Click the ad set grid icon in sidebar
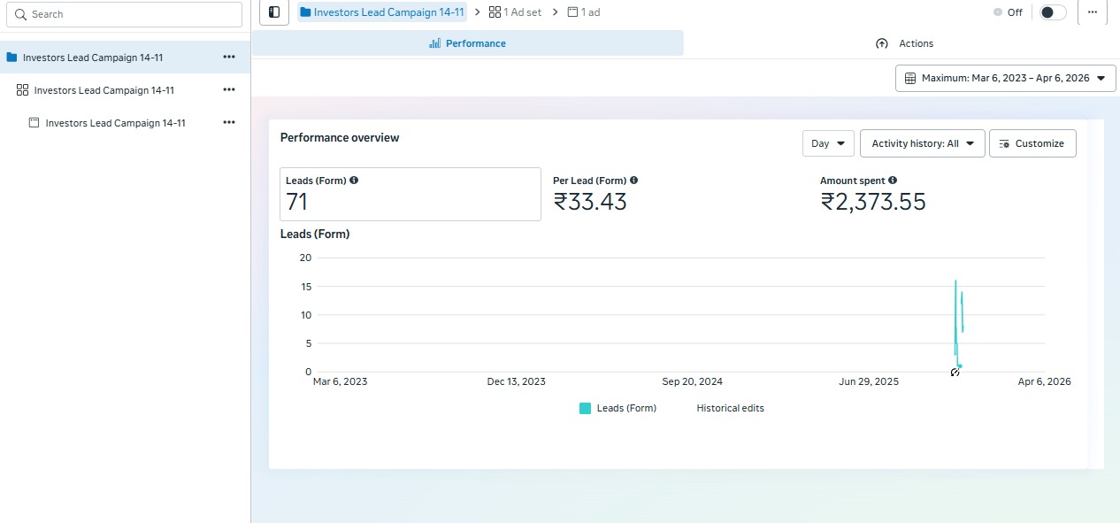This screenshot has height=523, width=1120. coord(23,90)
